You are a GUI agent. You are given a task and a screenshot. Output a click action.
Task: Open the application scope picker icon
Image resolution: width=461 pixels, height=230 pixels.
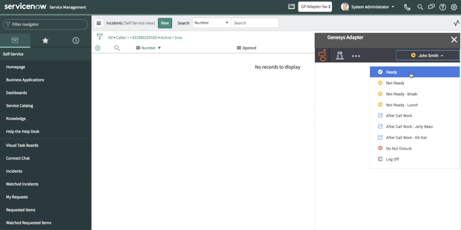(291, 7)
